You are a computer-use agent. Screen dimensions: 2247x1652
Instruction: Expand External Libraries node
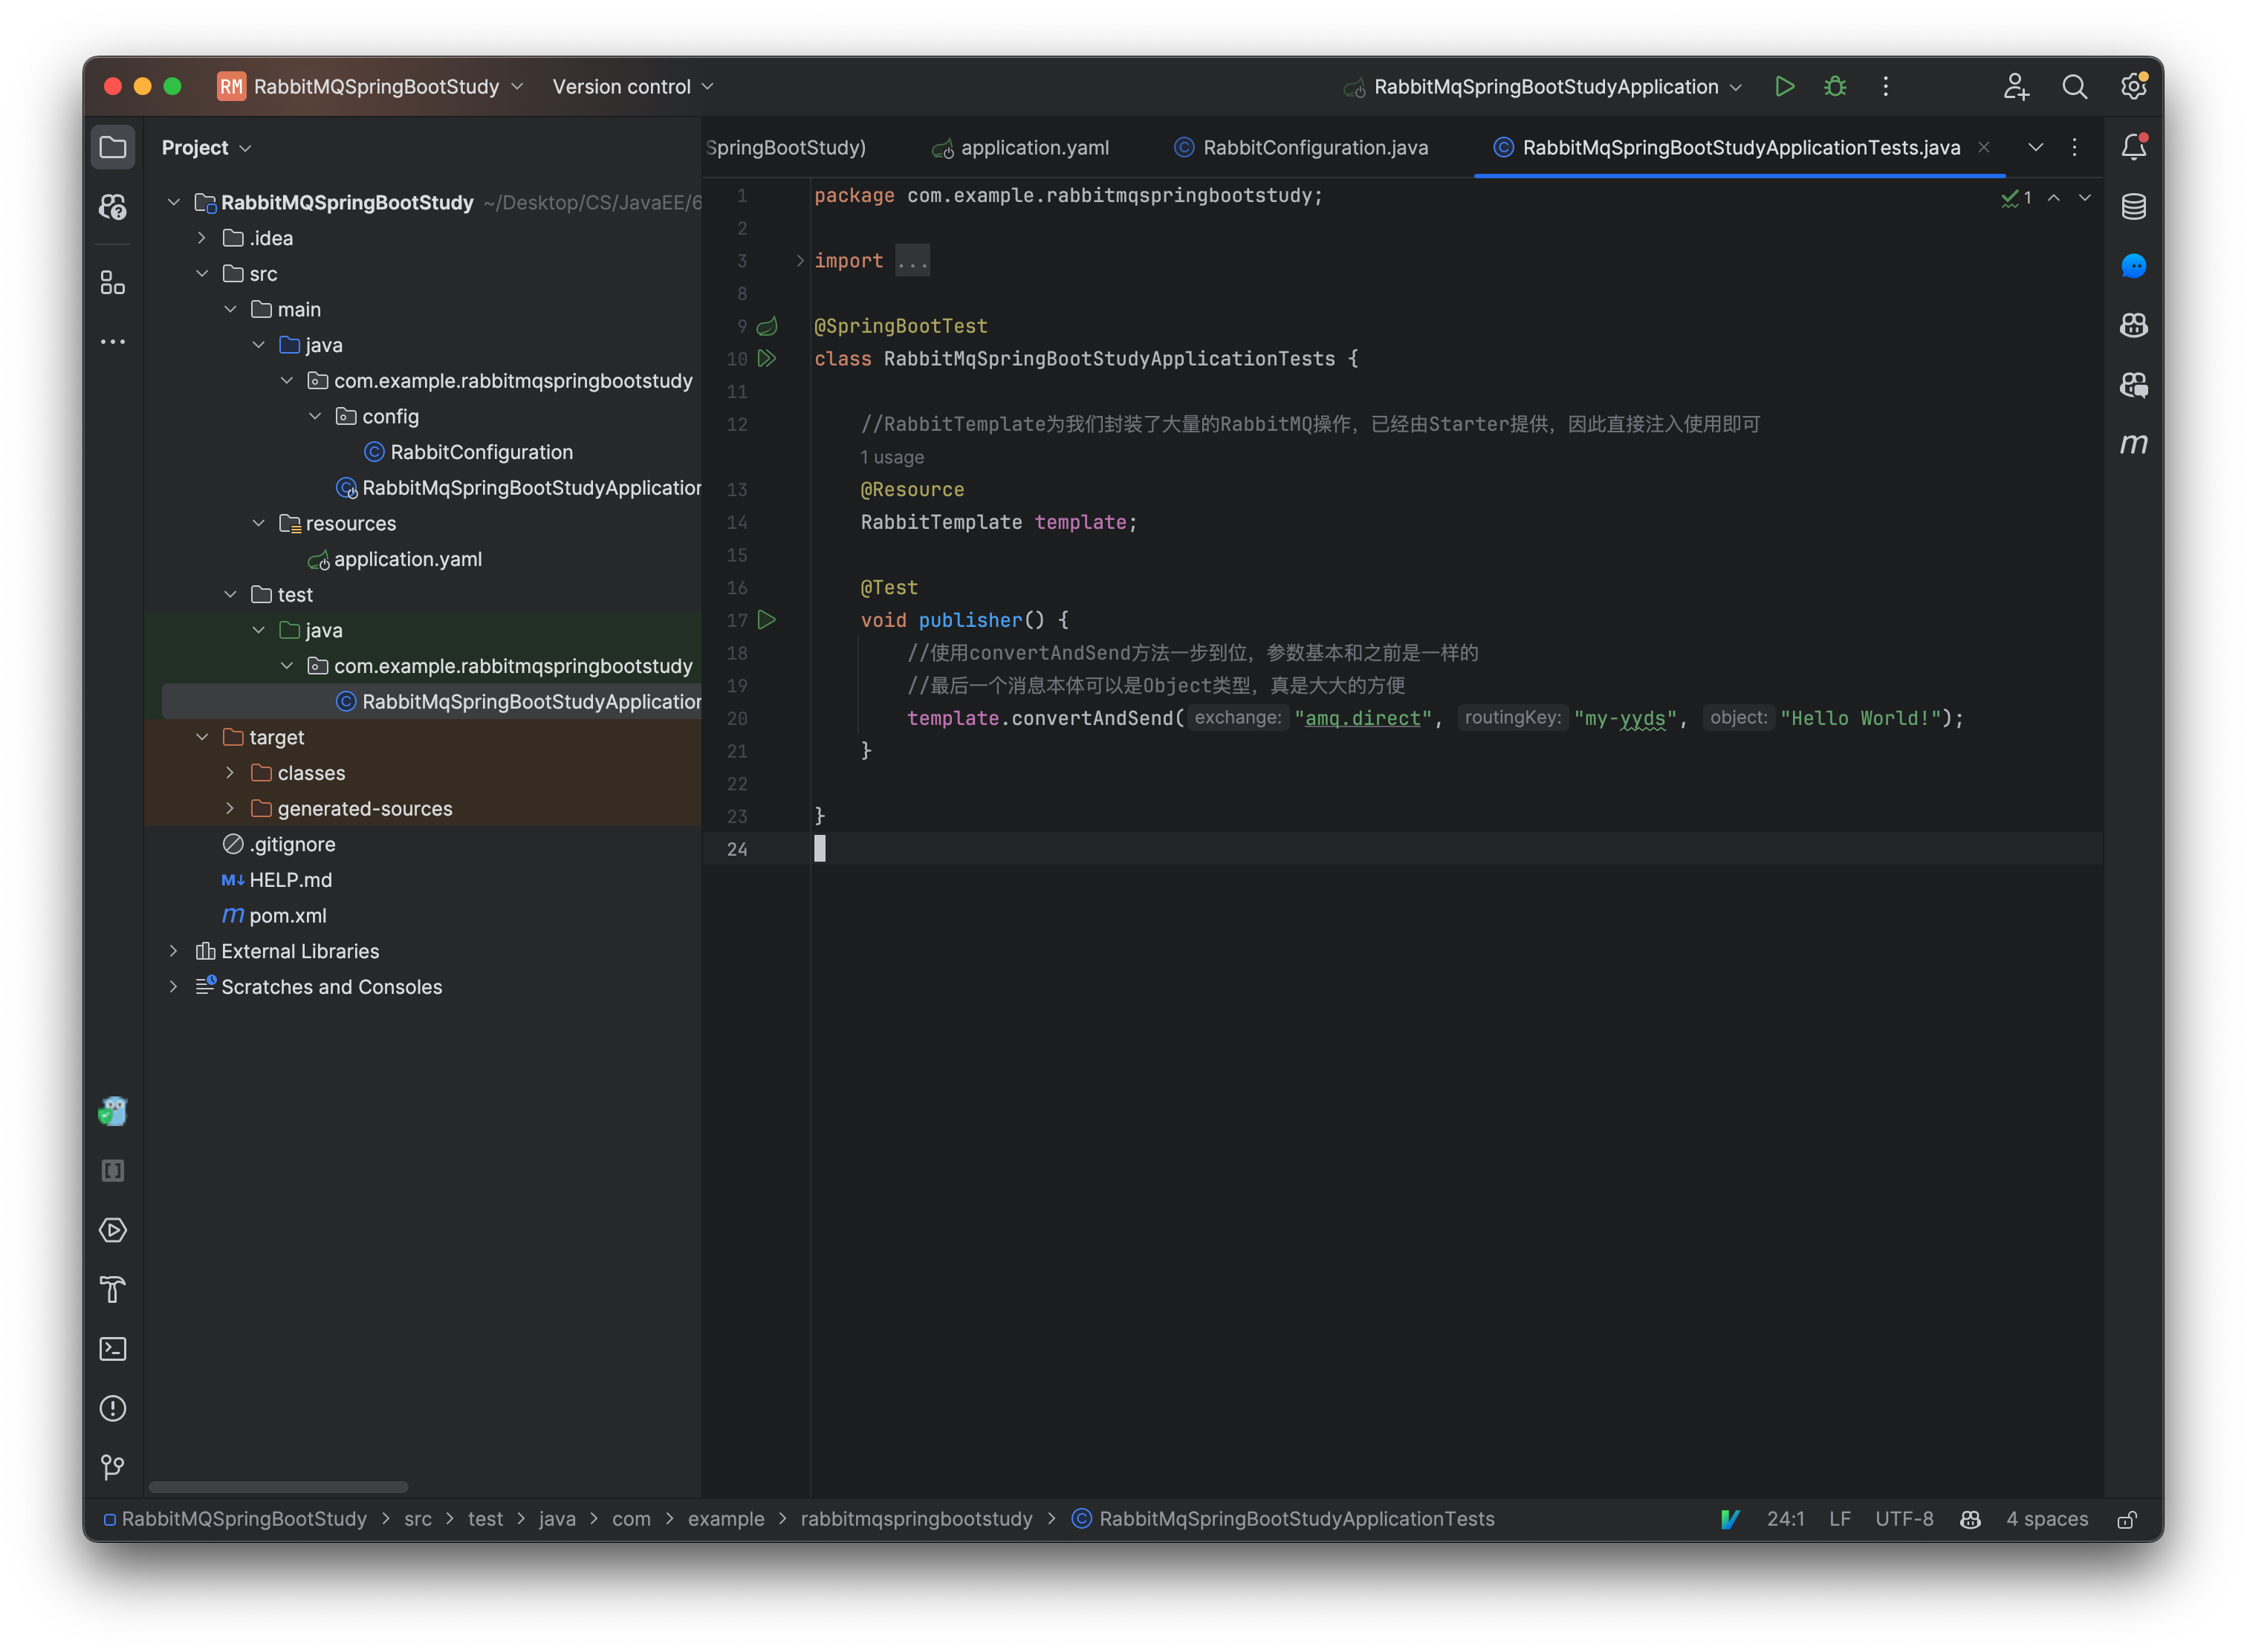click(174, 950)
